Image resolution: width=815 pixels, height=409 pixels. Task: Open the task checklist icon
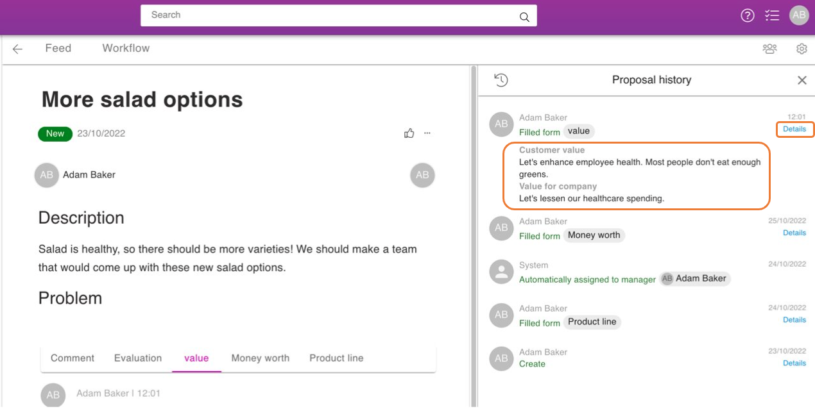[x=772, y=16]
